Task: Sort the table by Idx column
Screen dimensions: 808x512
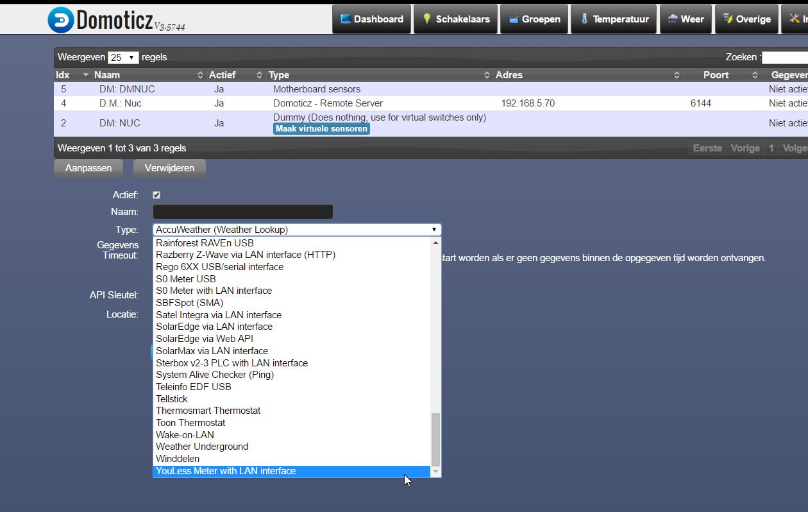Action: coord(71,75)
